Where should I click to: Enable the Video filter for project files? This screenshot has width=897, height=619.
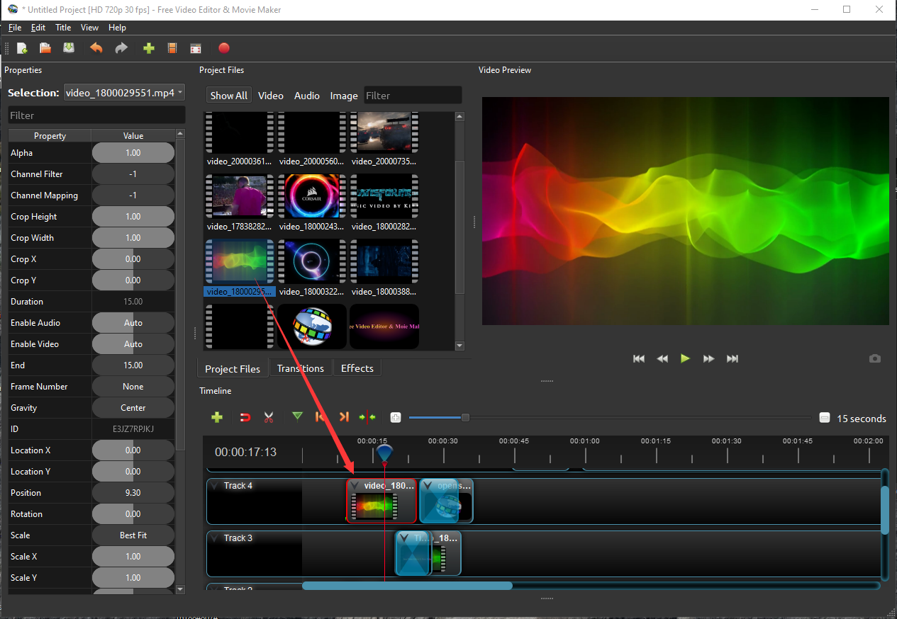point(270,96)
